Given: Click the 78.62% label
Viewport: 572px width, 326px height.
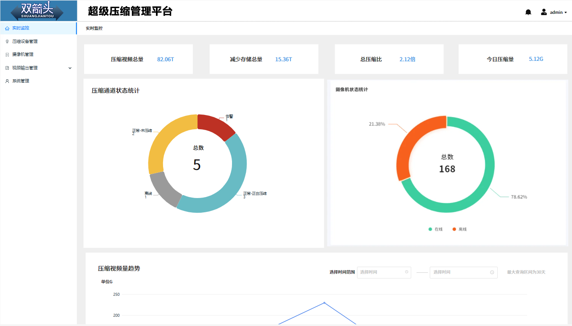Looking at the screenshot, I should 519,197.
